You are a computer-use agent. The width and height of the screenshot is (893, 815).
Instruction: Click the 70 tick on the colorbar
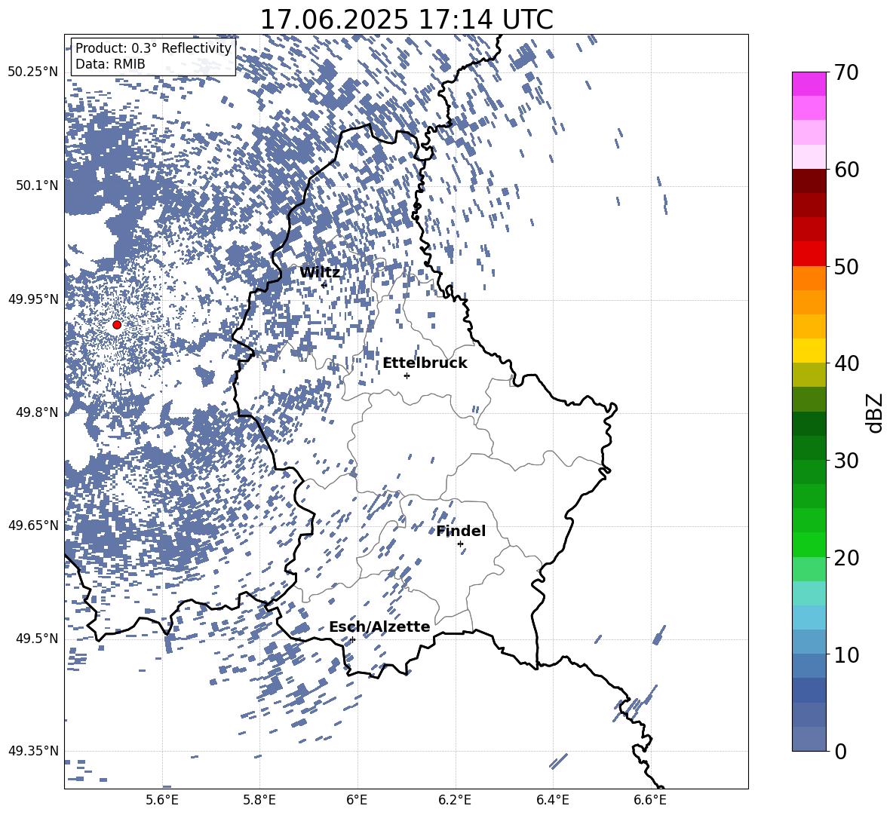845,72
